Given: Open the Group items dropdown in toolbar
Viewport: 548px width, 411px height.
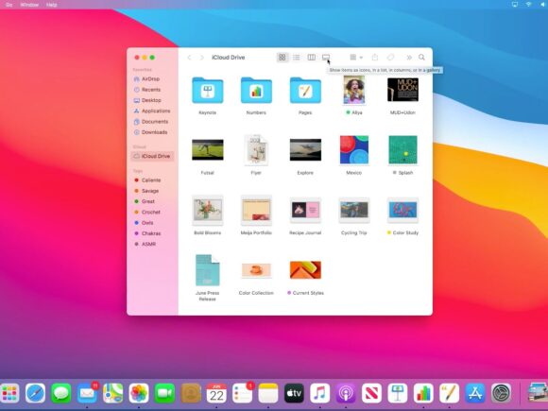Looking at the screenshot, I should click(356, 58).
